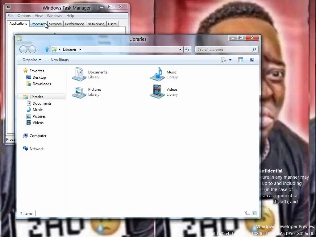Open the Task Manager Help menu
This screenshot has width=316, height=237.
tap(70, 15)
